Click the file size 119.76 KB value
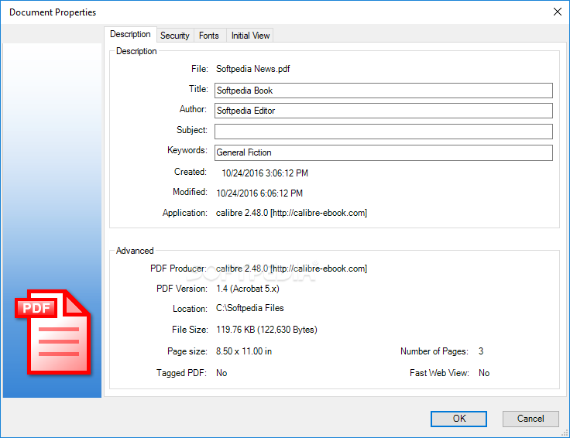 [266, 330]
